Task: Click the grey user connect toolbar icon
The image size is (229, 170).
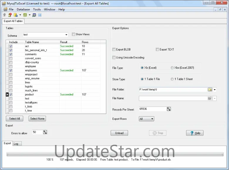Action: 4,15
